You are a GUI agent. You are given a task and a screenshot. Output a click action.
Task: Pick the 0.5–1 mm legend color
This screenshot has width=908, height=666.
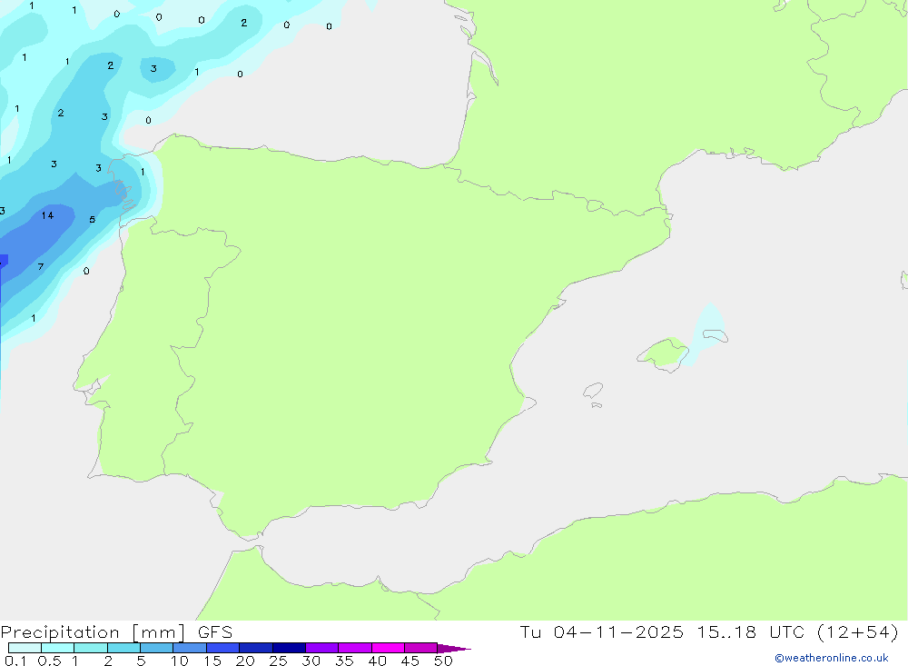[57, 648]
